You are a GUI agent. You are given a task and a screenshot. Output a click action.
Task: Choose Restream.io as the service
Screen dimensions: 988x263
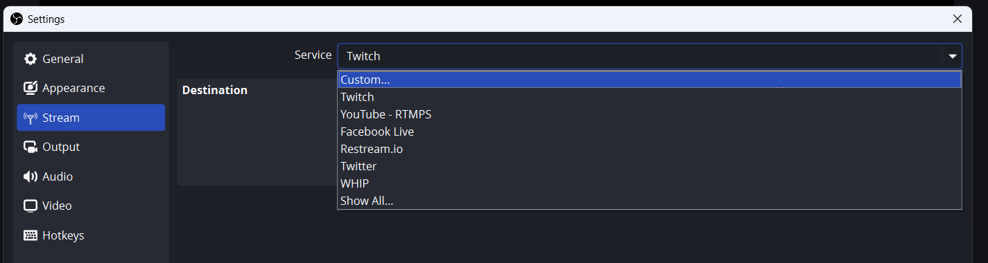(650, 149)
